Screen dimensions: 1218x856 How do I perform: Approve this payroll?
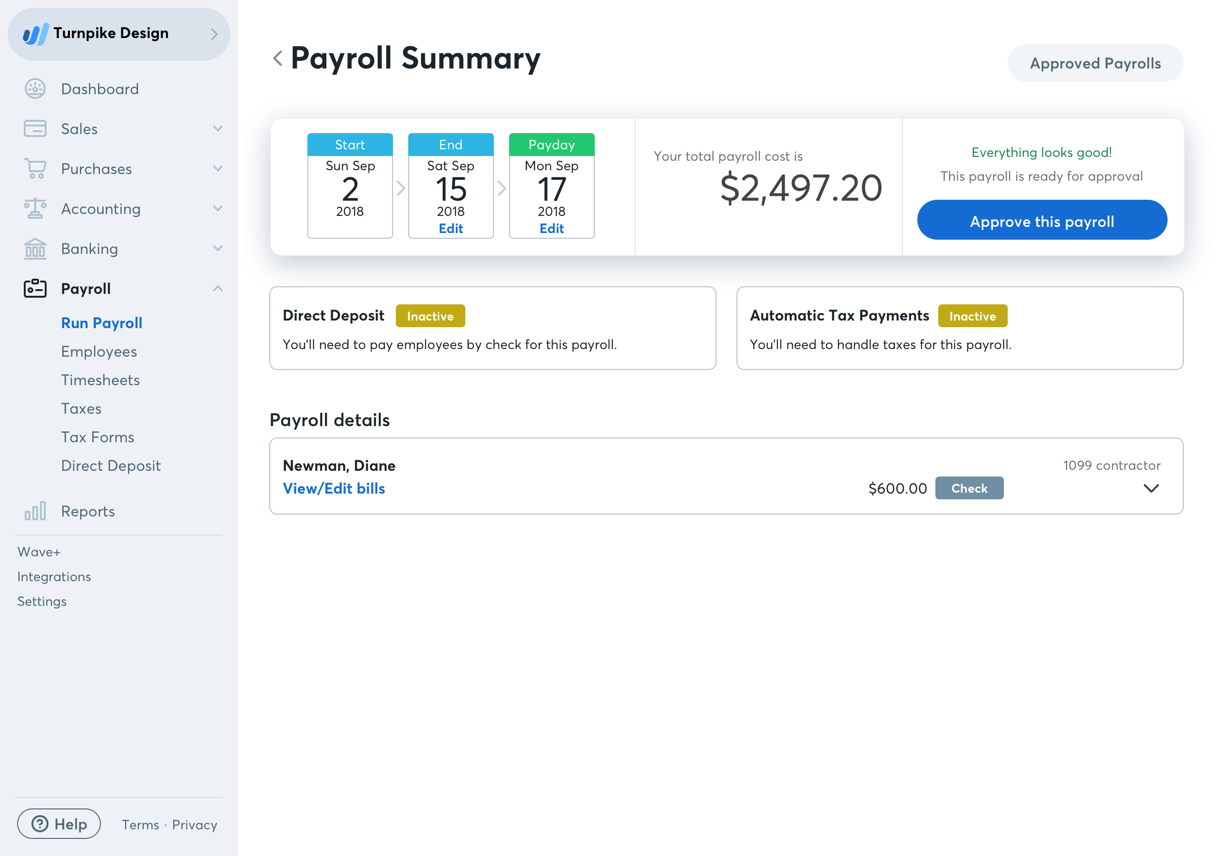pyautogui.click(x=1041, y=221)
